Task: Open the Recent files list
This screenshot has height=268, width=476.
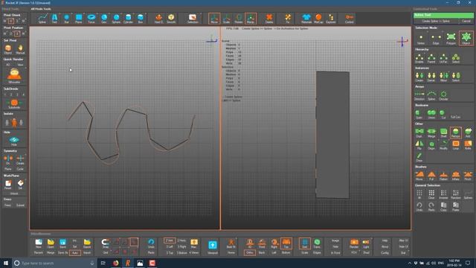Action: (39, 252)
